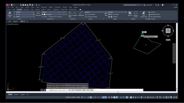Toggle object snap in status bar
The width and height of the screenshot is (184, 103).
coord(106,97)
